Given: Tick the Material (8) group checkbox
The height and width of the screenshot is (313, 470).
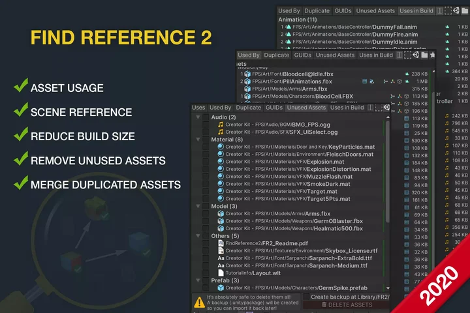Looking at the screenshot, I should point(206,140).
